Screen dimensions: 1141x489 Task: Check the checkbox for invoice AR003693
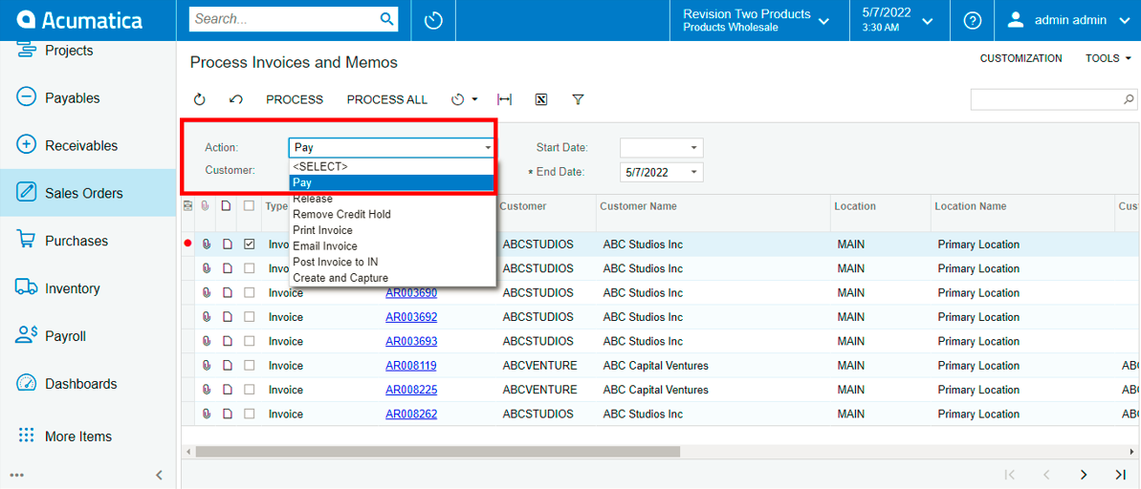(249, 341)
